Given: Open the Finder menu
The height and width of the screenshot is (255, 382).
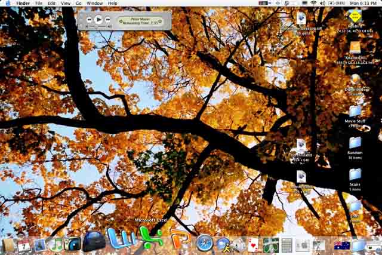Looking at the screenshot, I should [23, 3].
